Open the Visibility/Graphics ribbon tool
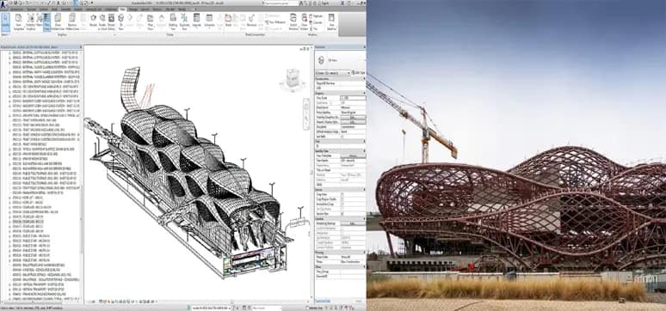The width and height of the screenshot is (666, 311). pyautogui.click(x=31, y=22)
